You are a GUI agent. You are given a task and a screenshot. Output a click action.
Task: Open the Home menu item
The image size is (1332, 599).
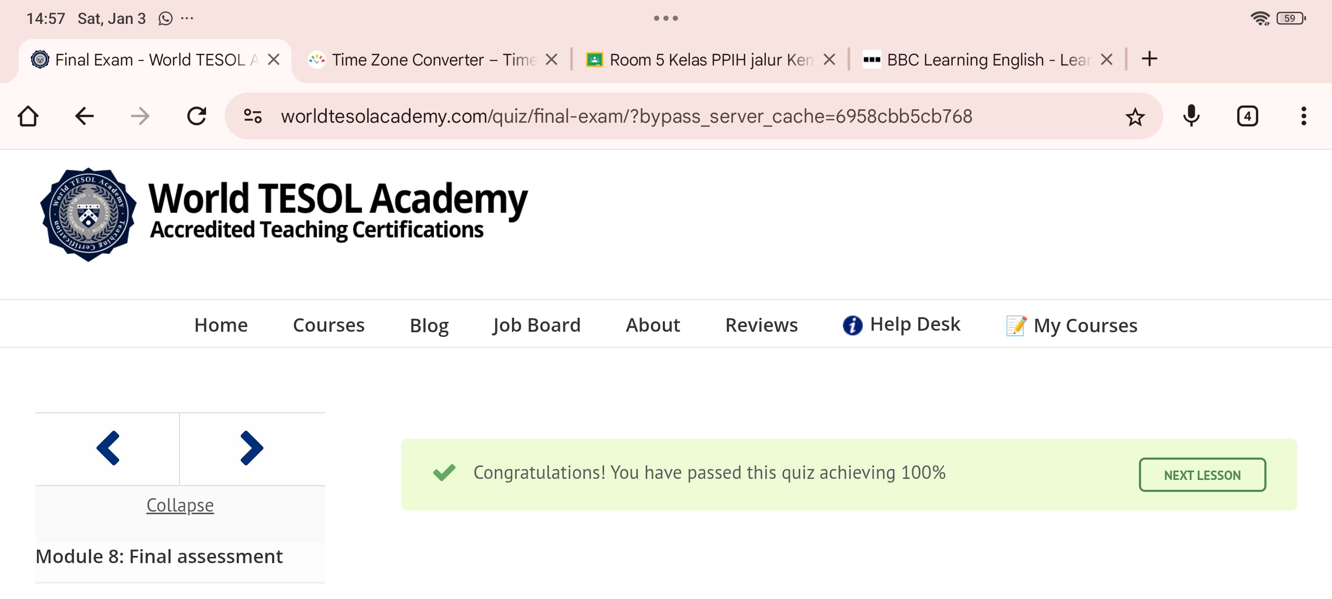(x=221, y=325)
